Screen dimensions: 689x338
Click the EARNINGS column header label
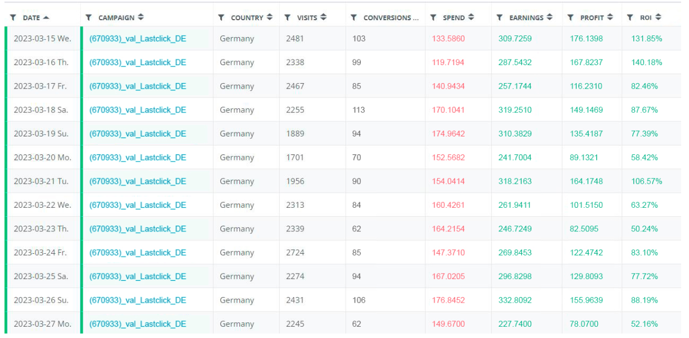(527, 18)
